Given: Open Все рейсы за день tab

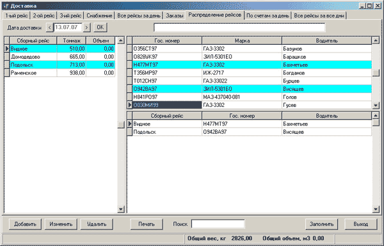Looking at the screenshot, I should click(x=139, y=15).
